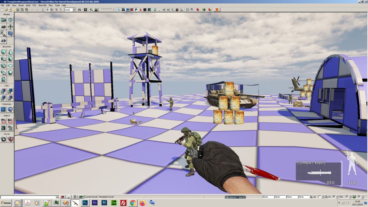Screen dimensions: 368x207
Task: Click the CSG Subtract icon
Action: 10,91
